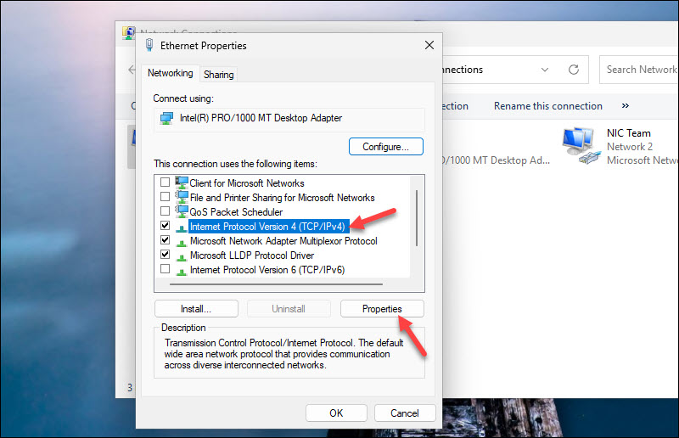
Task: Click LLDP Protocol Driver item icon
Action: (x=182, y=257)
